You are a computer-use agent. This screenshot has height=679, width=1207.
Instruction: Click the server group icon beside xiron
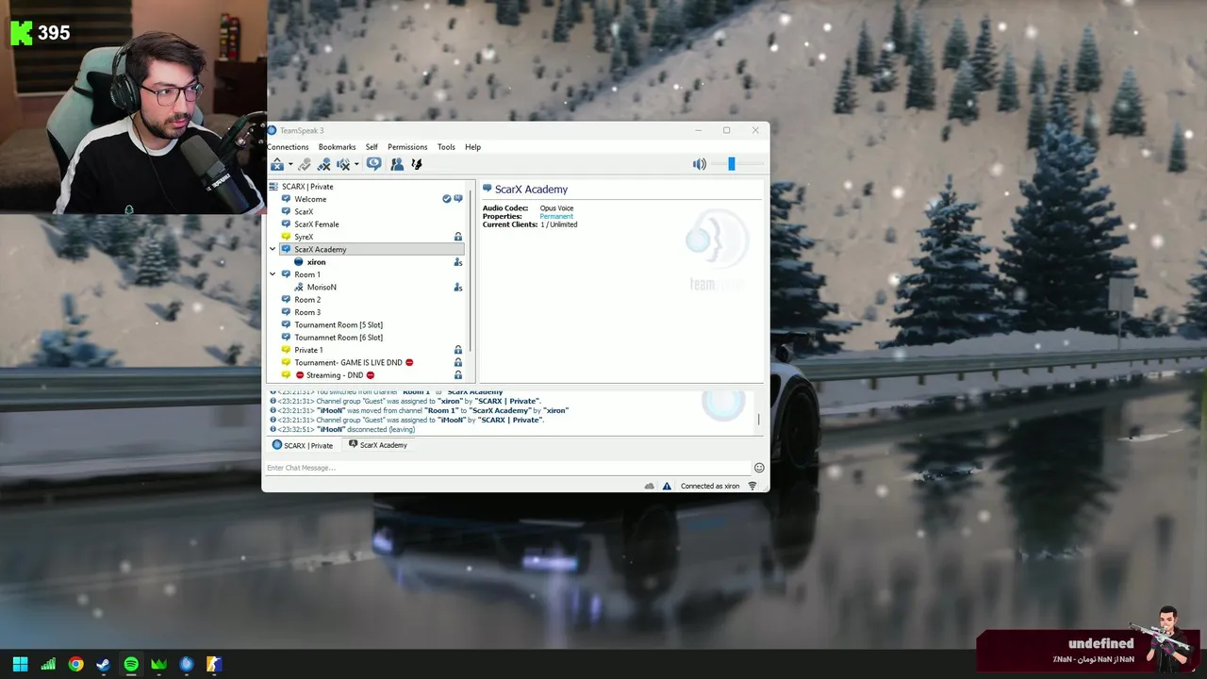point(458,262)
